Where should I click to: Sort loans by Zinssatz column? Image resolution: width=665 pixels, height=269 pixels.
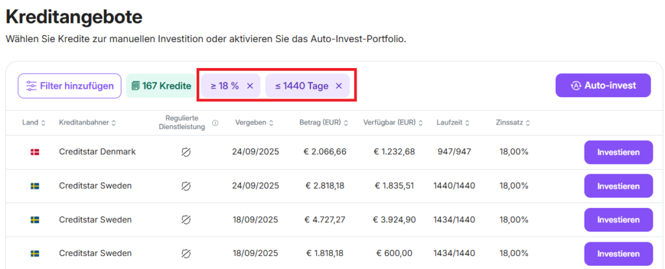[512, 123]
